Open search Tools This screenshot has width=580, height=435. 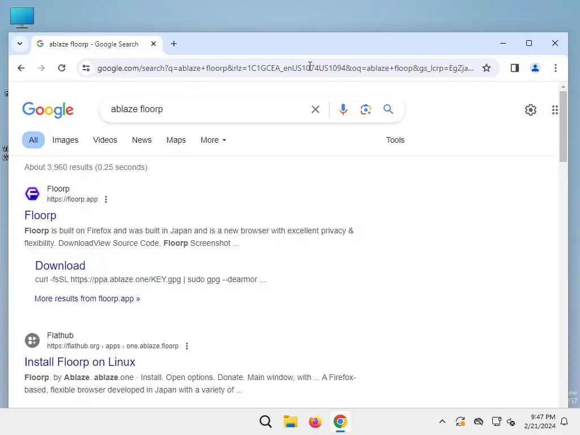(395, 140)
